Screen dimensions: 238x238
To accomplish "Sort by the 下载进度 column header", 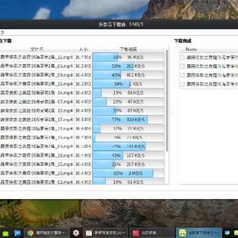I will pos(128,50).
